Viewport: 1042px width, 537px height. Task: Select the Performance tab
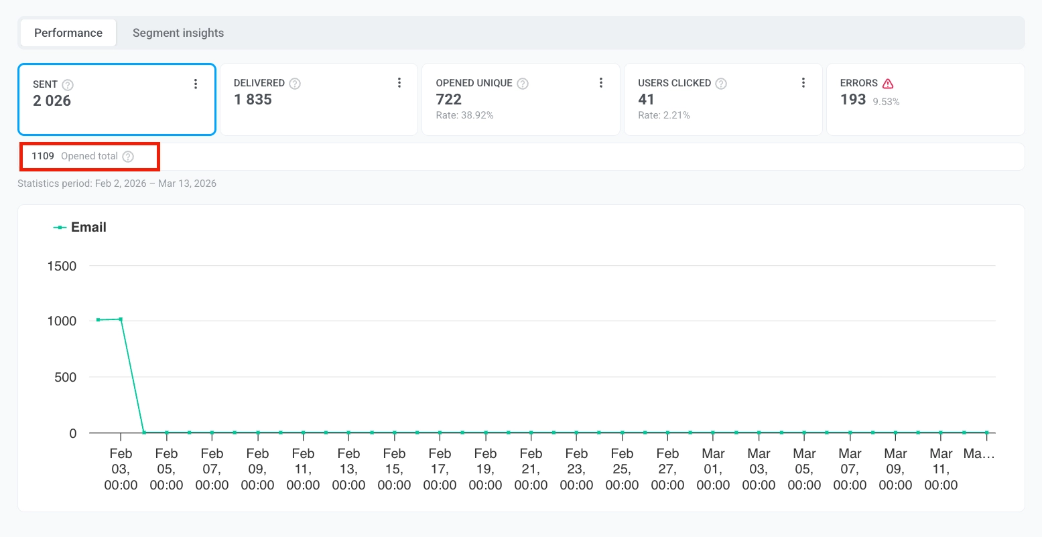tap(68, 32)
